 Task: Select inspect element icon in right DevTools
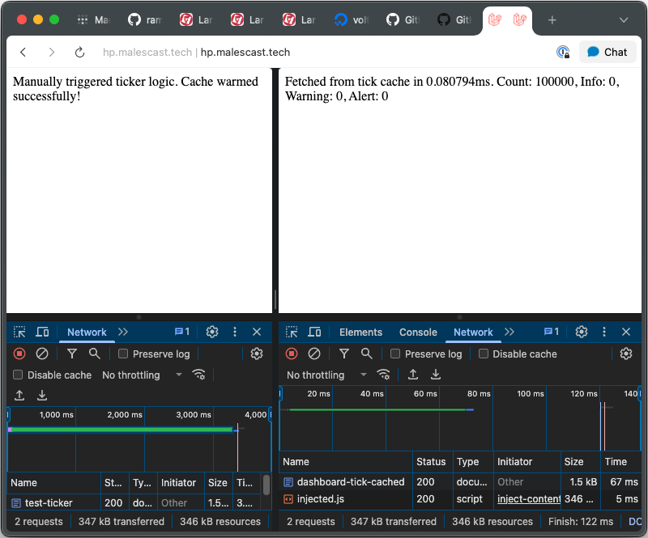pos(292,332)
